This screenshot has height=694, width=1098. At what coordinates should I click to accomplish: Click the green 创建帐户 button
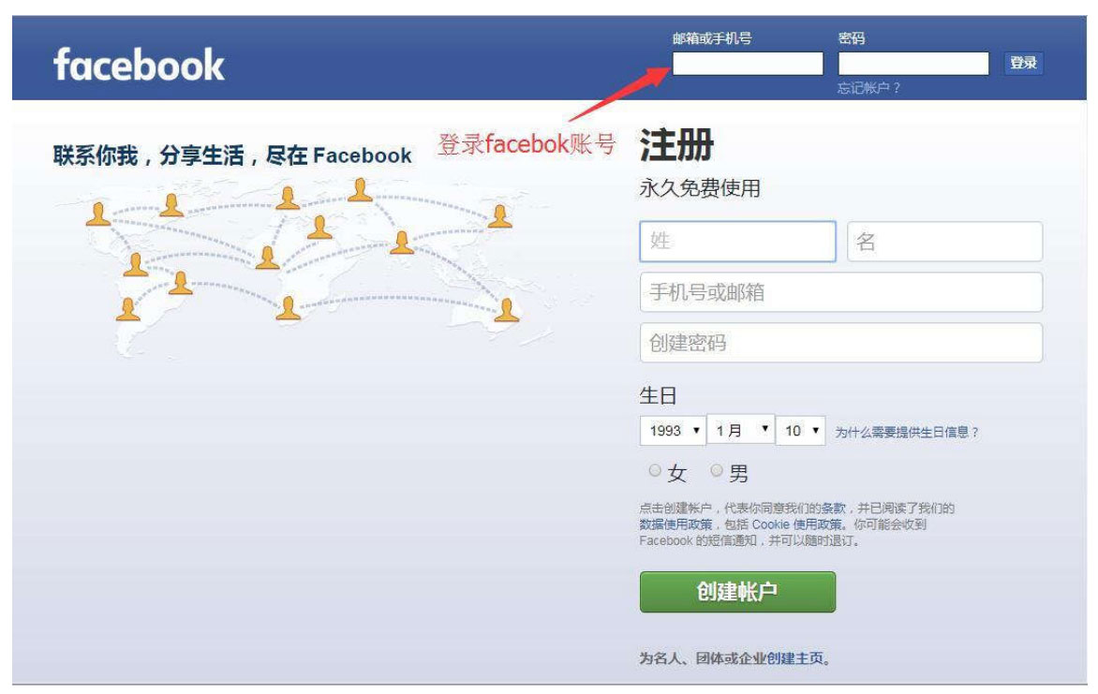[x=737, y=592]
